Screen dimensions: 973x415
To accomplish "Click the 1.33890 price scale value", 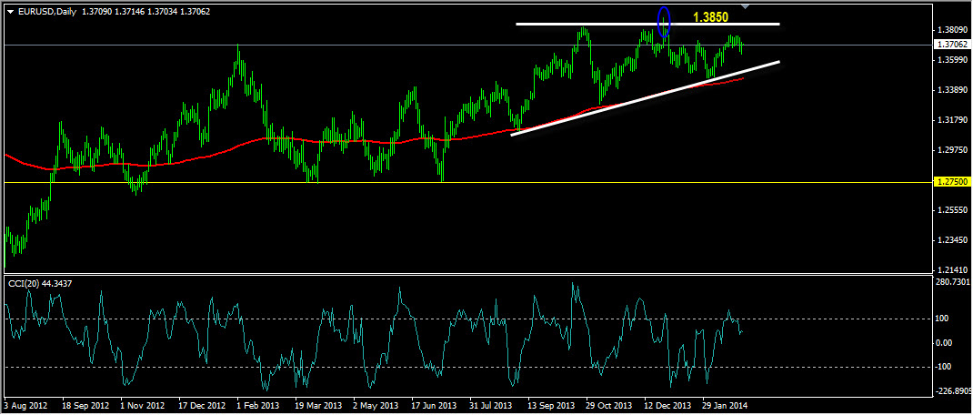I will pos(952,90).
